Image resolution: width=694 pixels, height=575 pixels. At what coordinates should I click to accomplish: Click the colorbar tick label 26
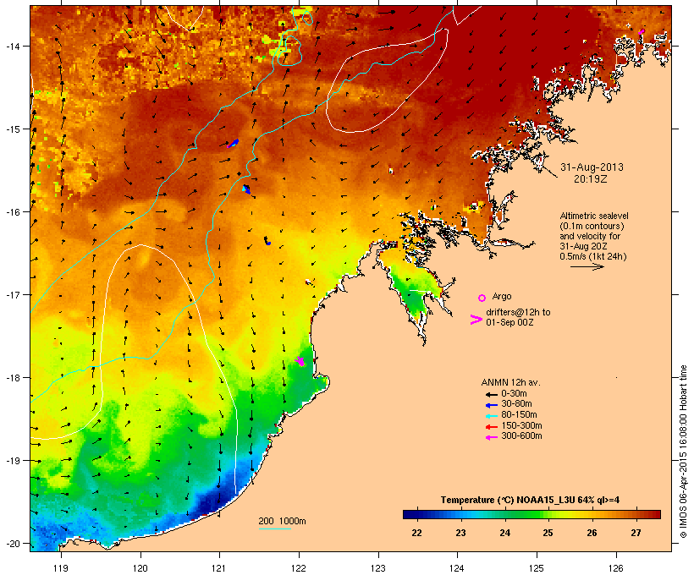[x=592, y=533]
